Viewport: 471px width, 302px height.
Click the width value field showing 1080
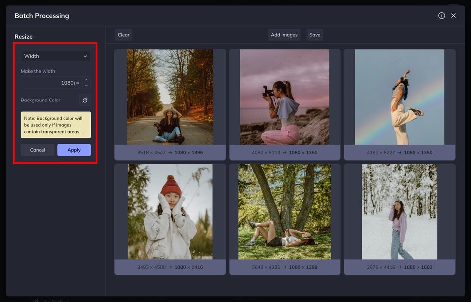[x=52, y=83]
